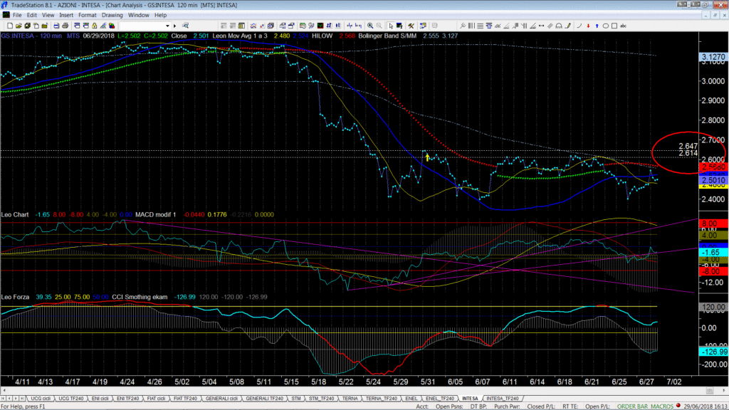Click the MACROS status bar button
Viewport: 729px width, 410px height.
point(661,406)
